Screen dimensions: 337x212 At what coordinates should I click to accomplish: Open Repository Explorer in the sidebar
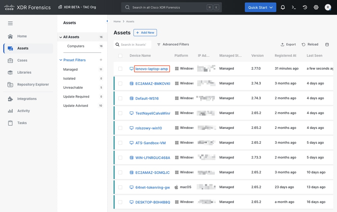point(33,84)
